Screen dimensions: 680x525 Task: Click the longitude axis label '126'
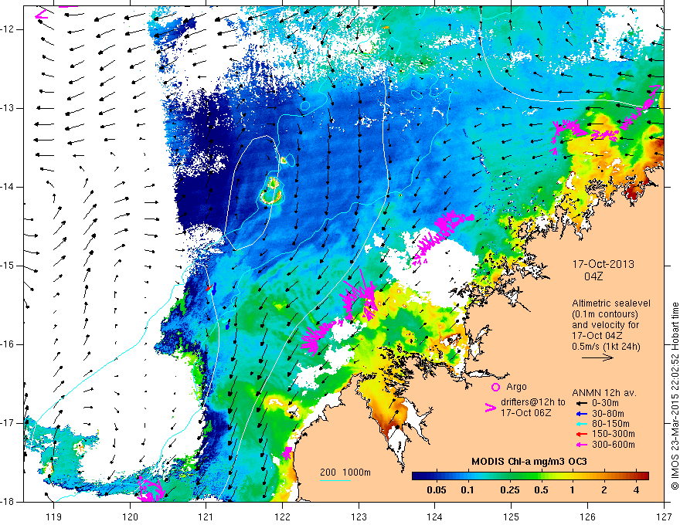(x=587, y=517)
